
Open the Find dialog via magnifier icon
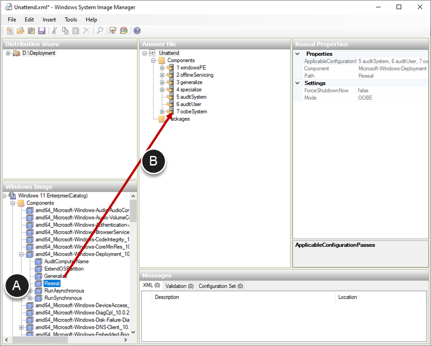(x=100, y=30)
